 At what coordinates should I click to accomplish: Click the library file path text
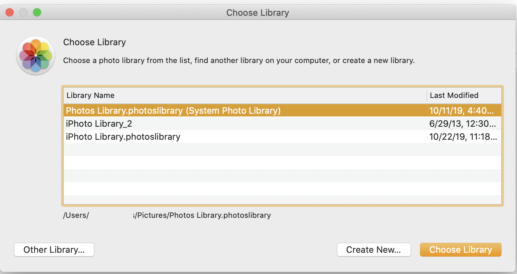point(202,215)
